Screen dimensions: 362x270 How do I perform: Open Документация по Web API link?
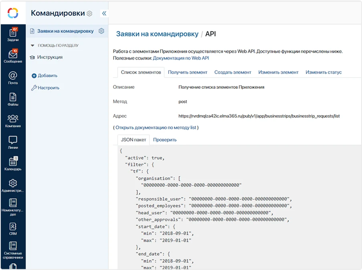pyautogui.click(x=181, y=58)
